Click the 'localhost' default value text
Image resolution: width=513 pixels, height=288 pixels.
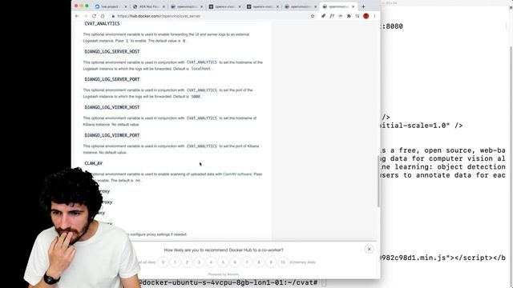[x=201, y=69]
